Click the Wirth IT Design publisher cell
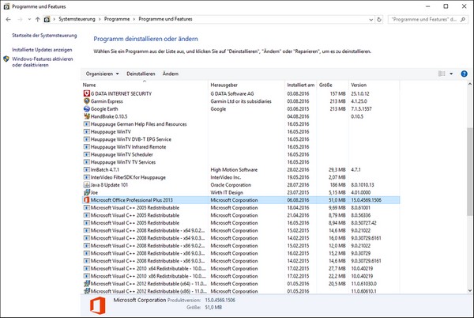 (x=227, y=192)
